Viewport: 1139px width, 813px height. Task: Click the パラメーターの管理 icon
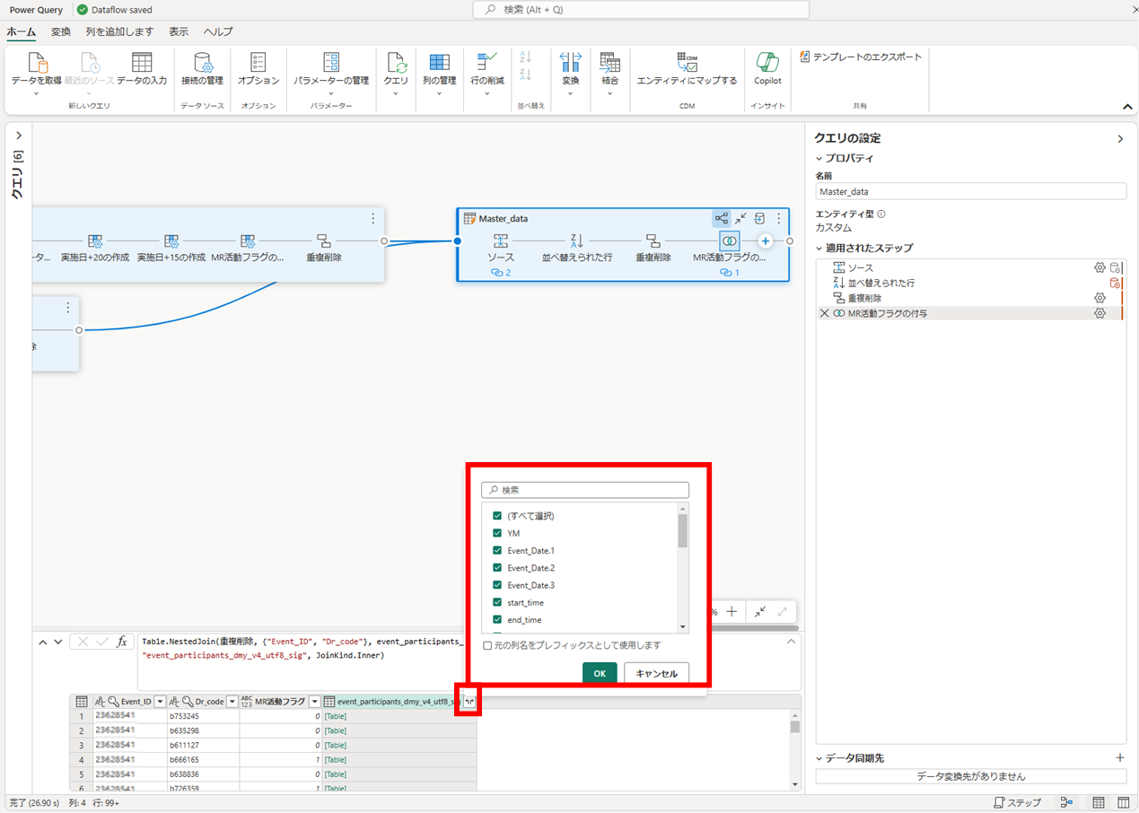[331, 63]
